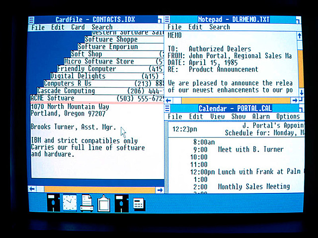The width and height of the screenshot is (318, 238).
Task: Open the Cardfile window's system menu box
Action: pyautogui.click(x=31, y=20)
